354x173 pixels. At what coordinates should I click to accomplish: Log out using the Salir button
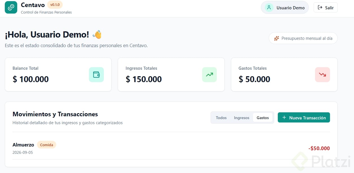click(325, 8)
